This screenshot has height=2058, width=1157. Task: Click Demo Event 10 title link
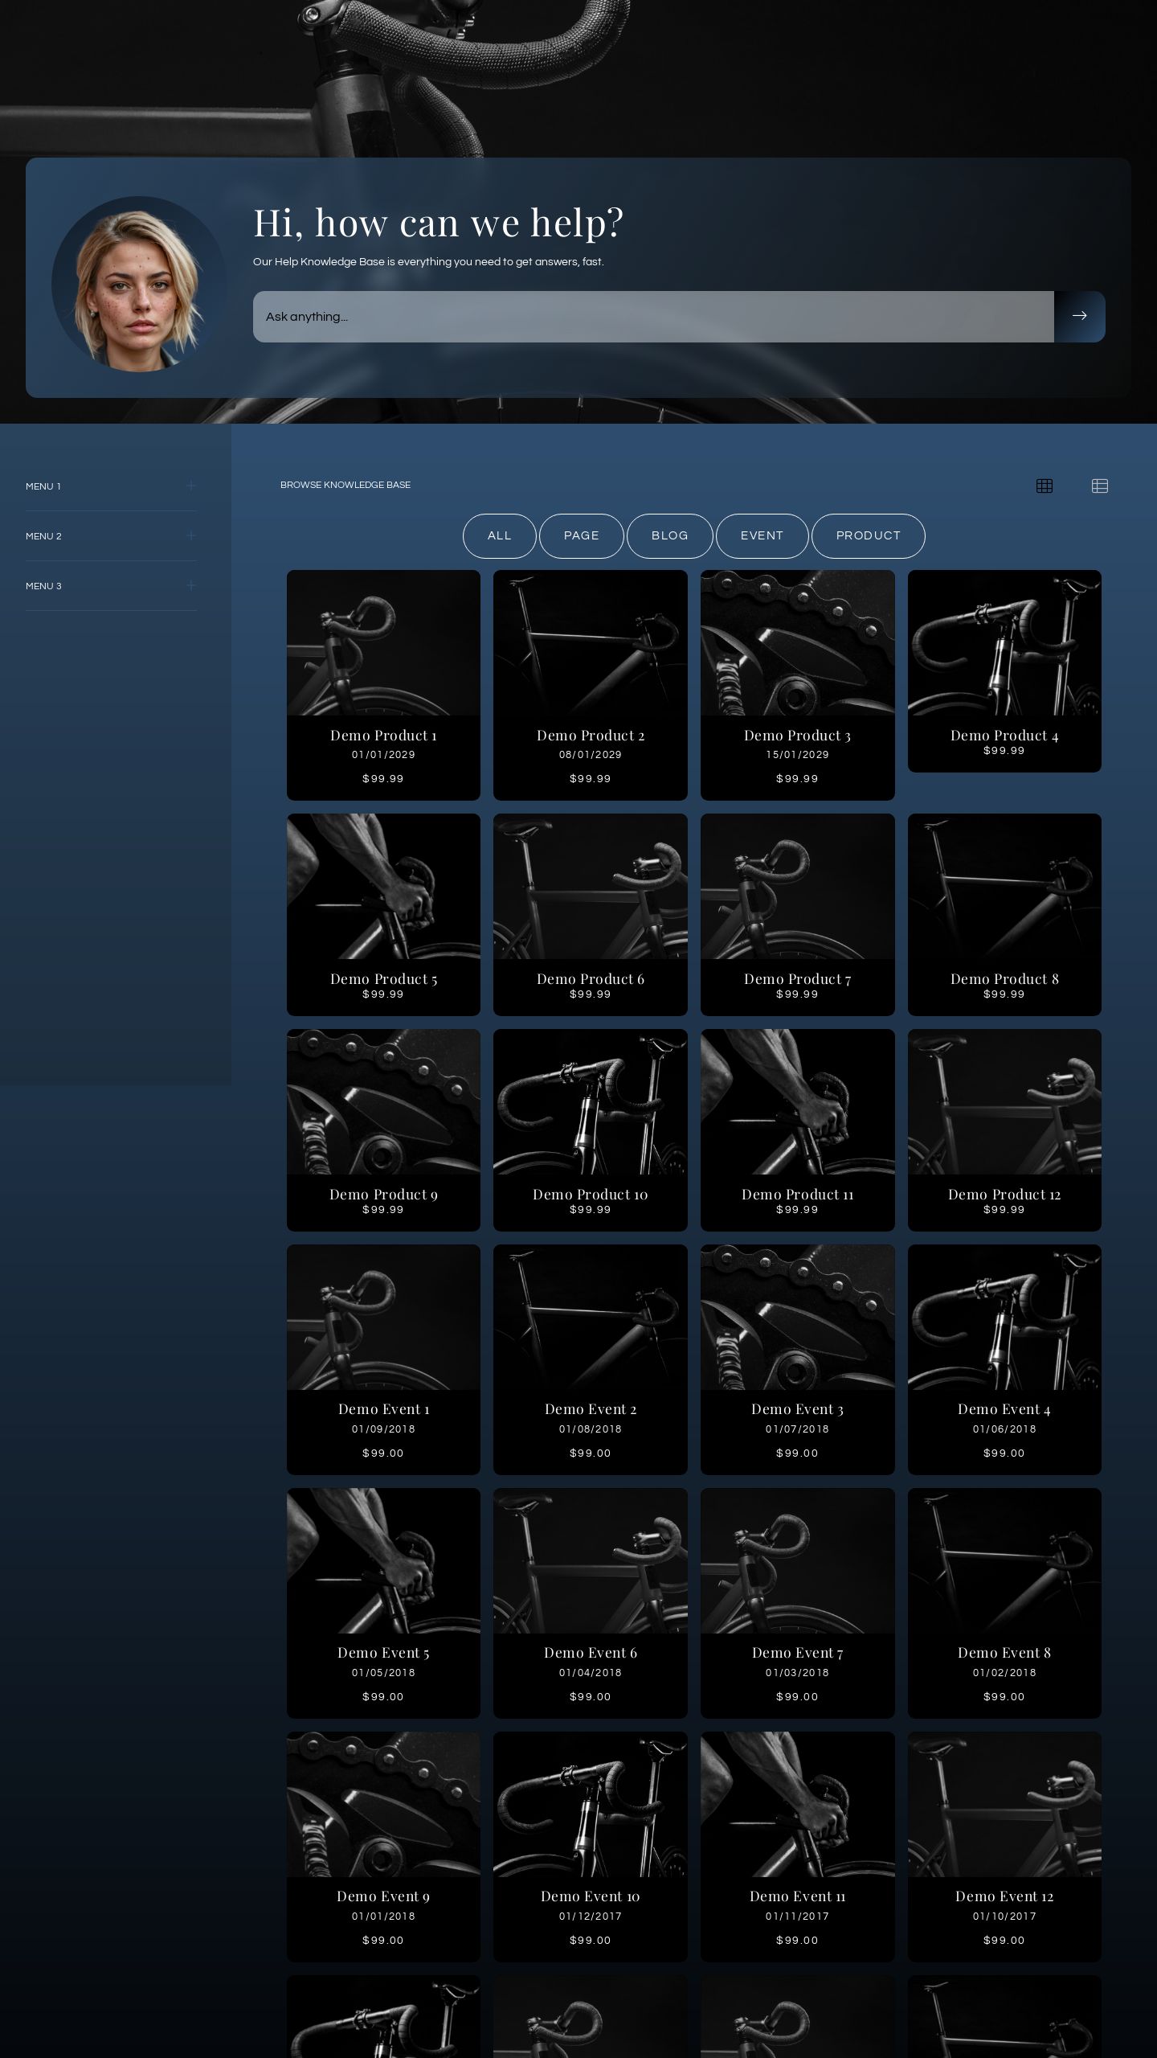click(590, 1896)
